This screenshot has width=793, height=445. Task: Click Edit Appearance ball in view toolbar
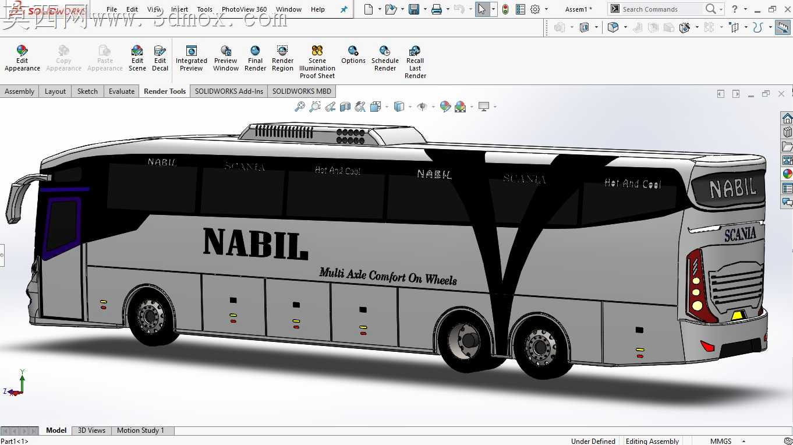(x=445, y=107)
